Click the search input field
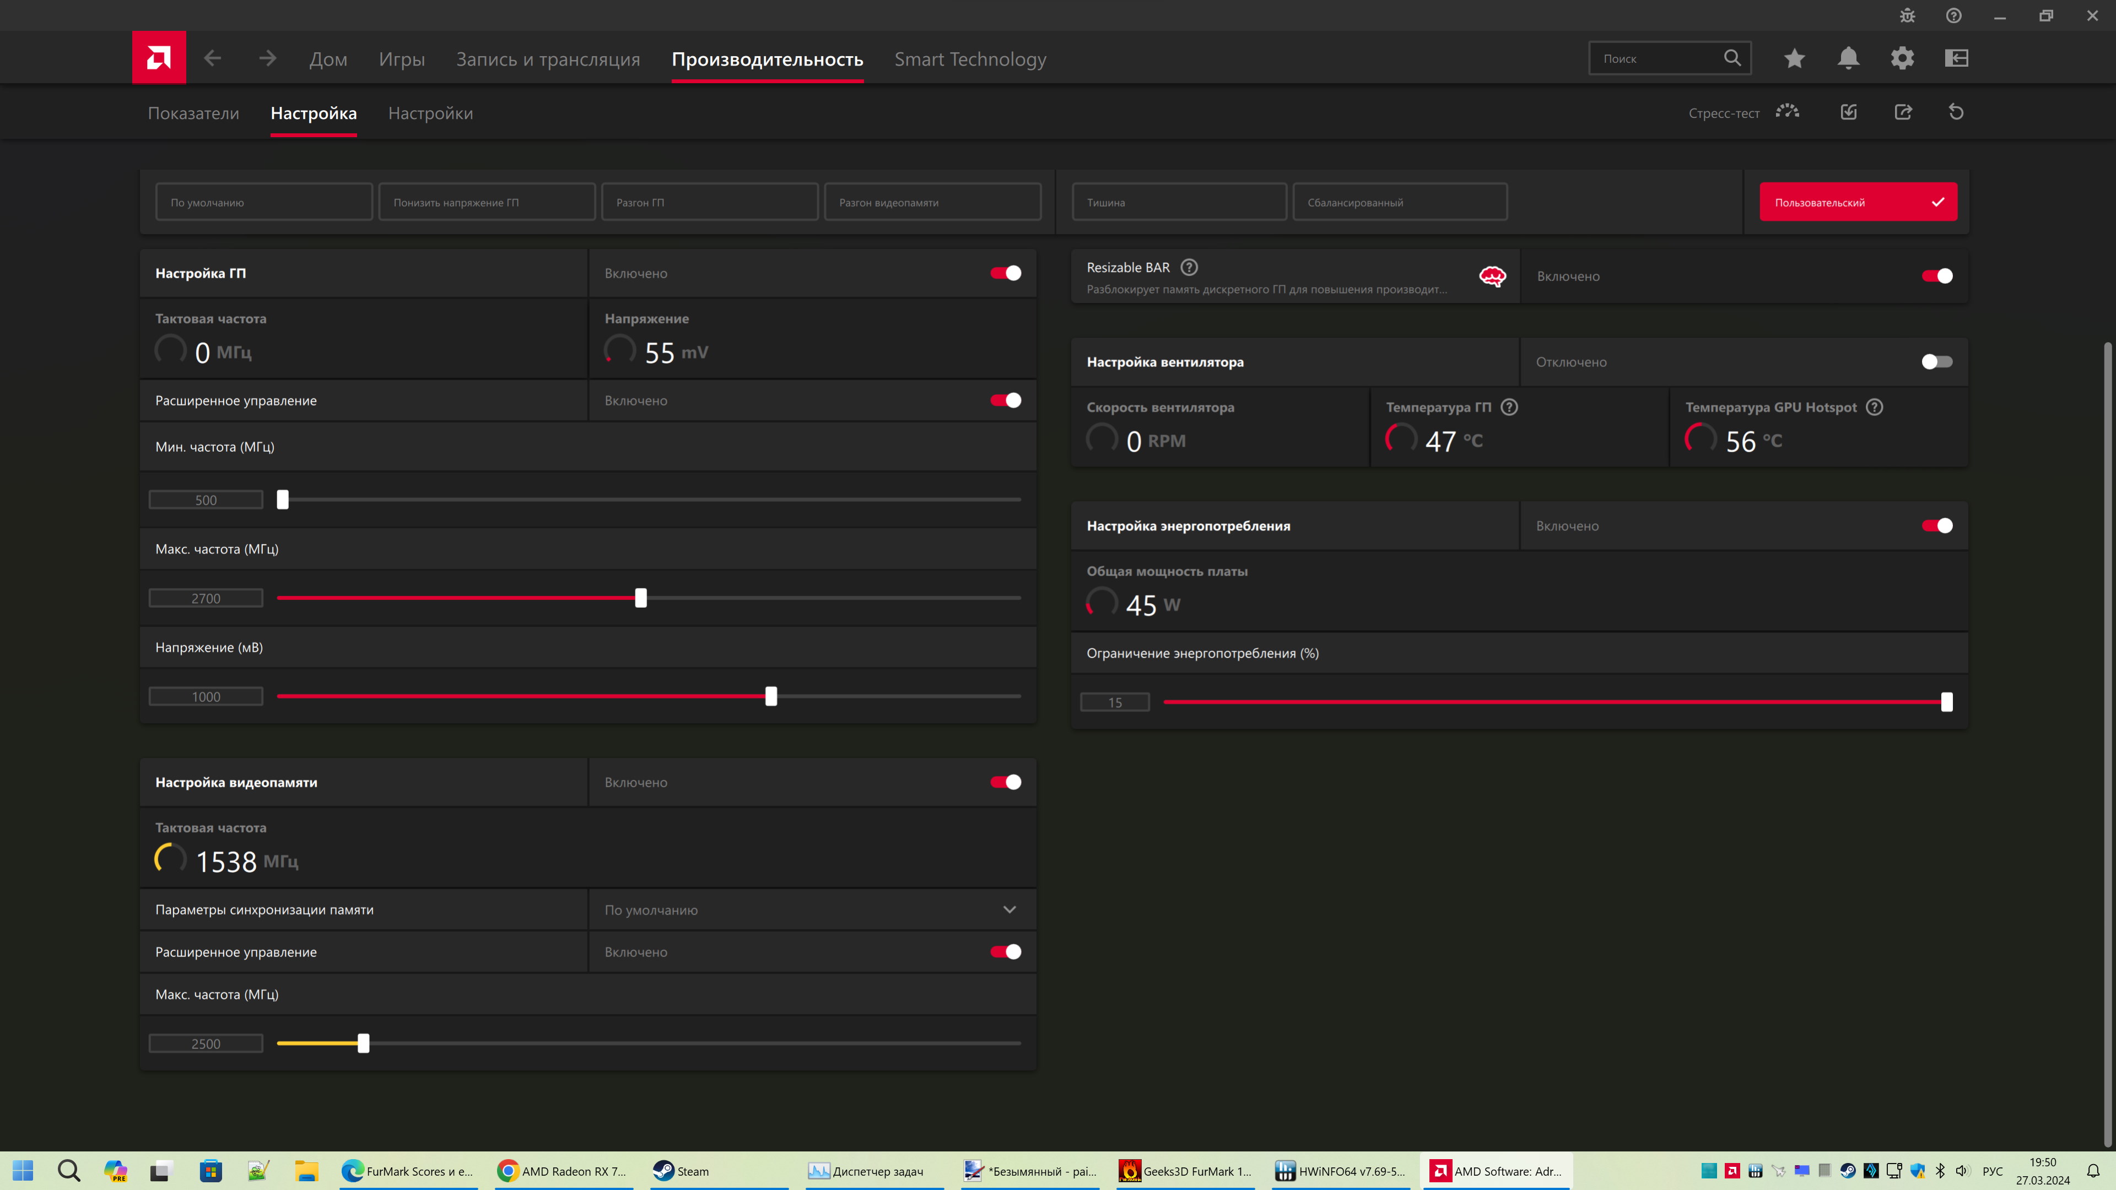Viewport: 2116px width, 1190px height. click(x=1655, y=58)
